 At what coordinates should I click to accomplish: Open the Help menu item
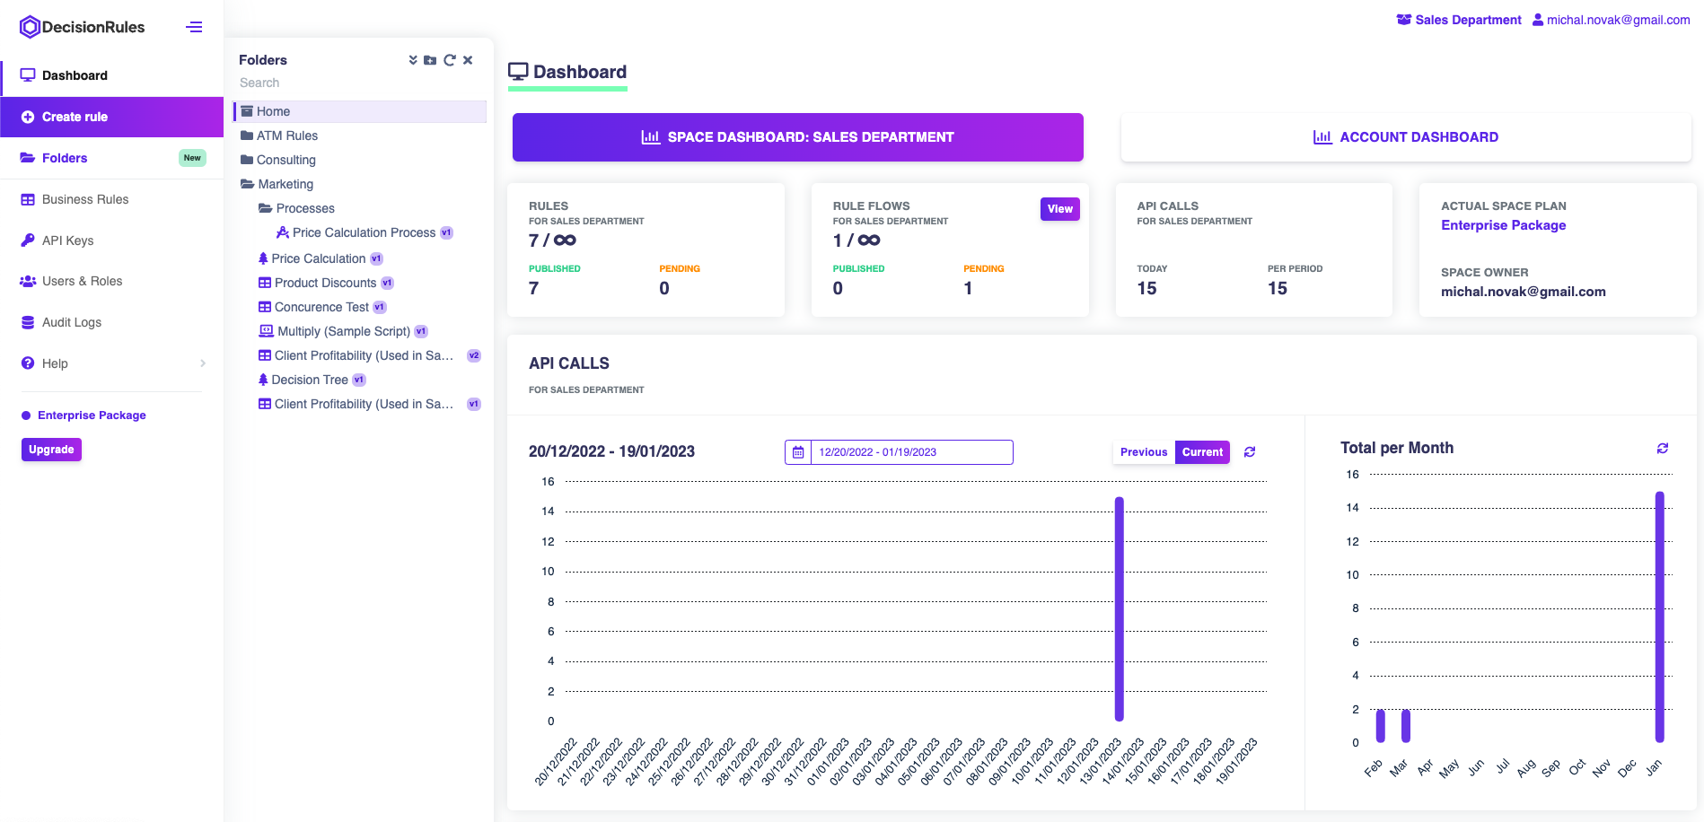pos(55,363)
